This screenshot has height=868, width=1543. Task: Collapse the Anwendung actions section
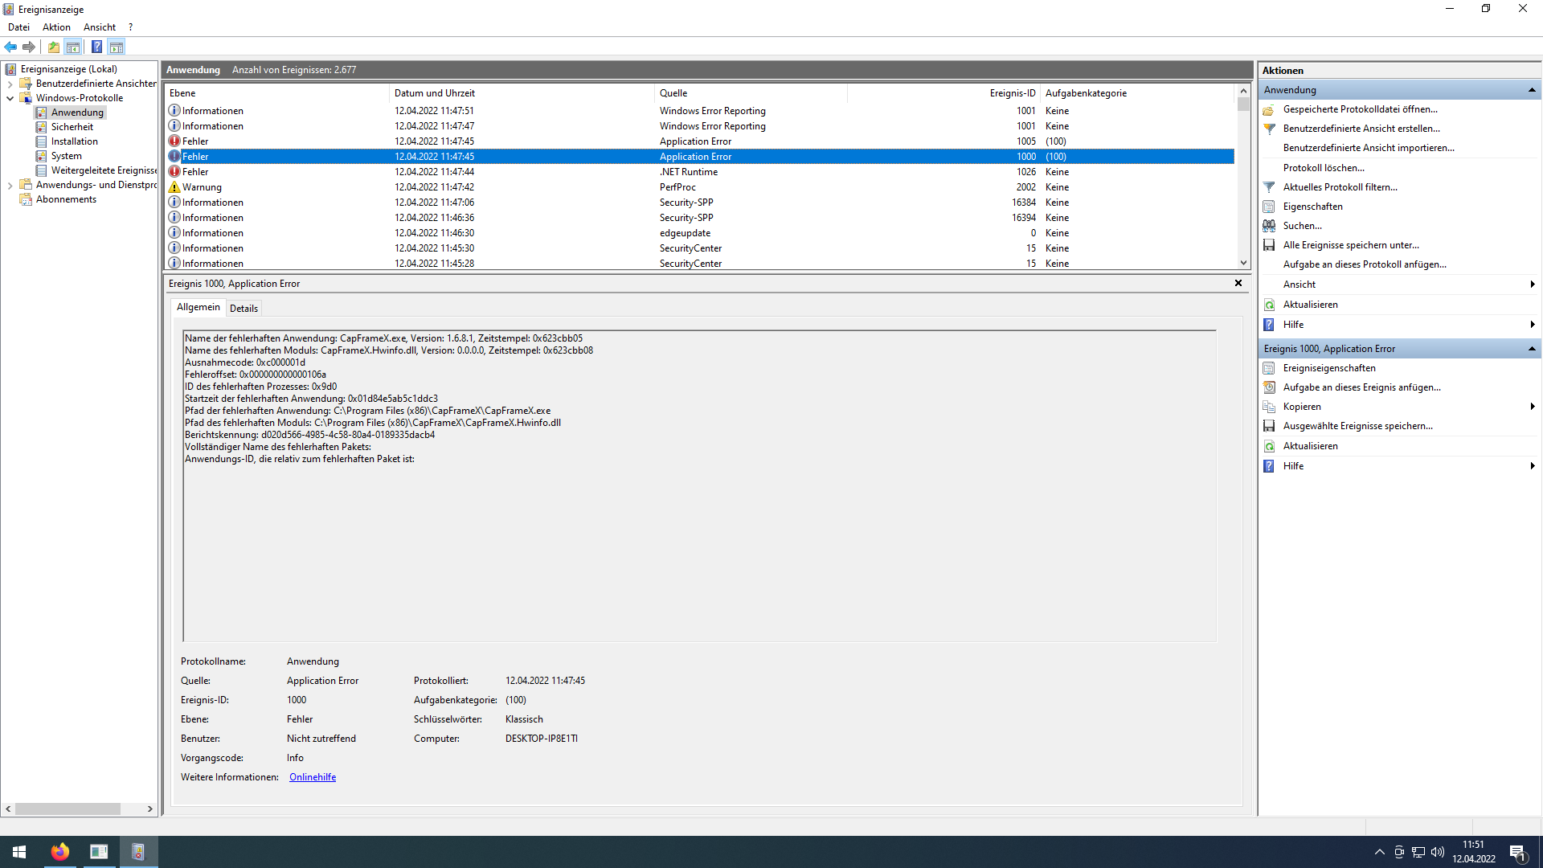pos(1532,90)
